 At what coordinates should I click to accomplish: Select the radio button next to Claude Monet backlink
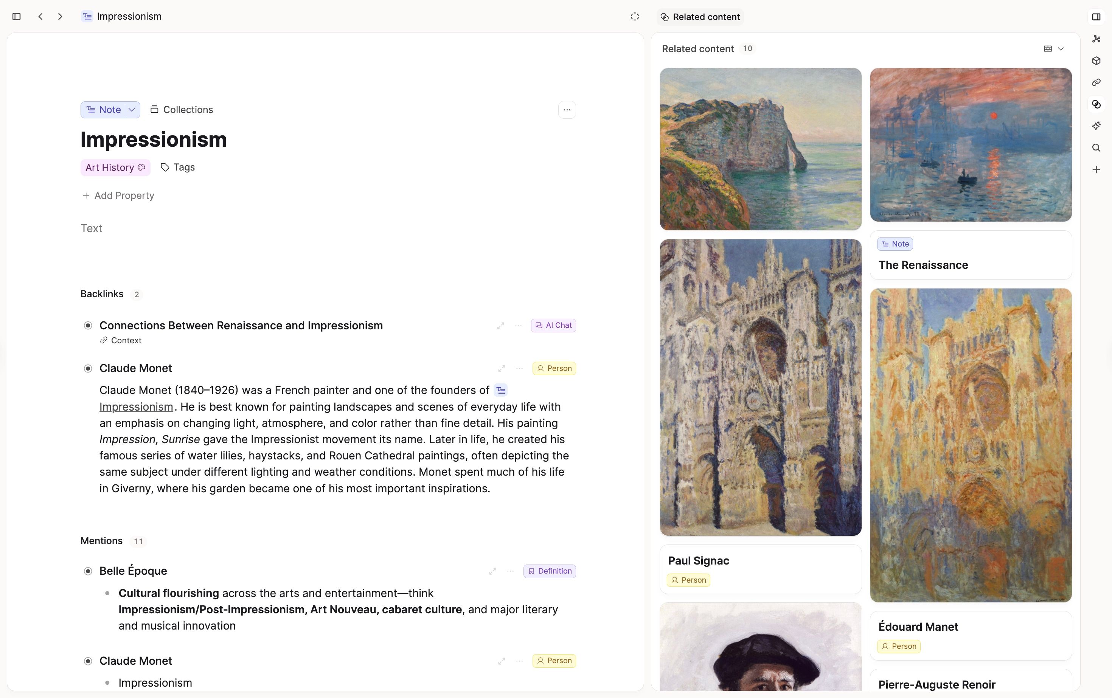click(x=88, y=368)
